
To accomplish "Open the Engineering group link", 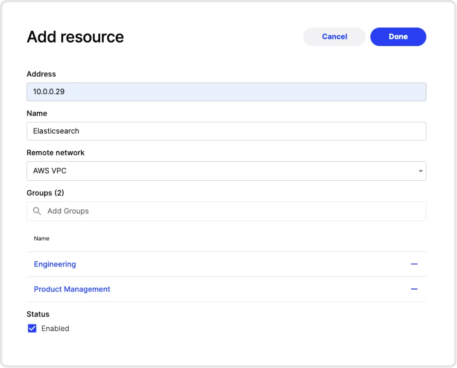I will click(55, 264).
